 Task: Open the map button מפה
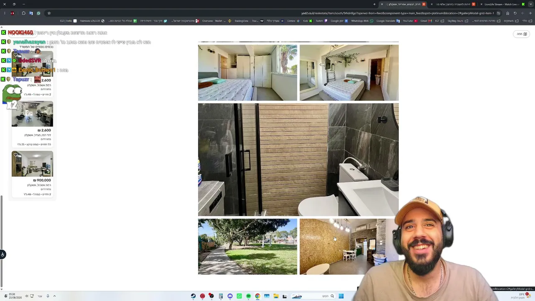[522, 34]
